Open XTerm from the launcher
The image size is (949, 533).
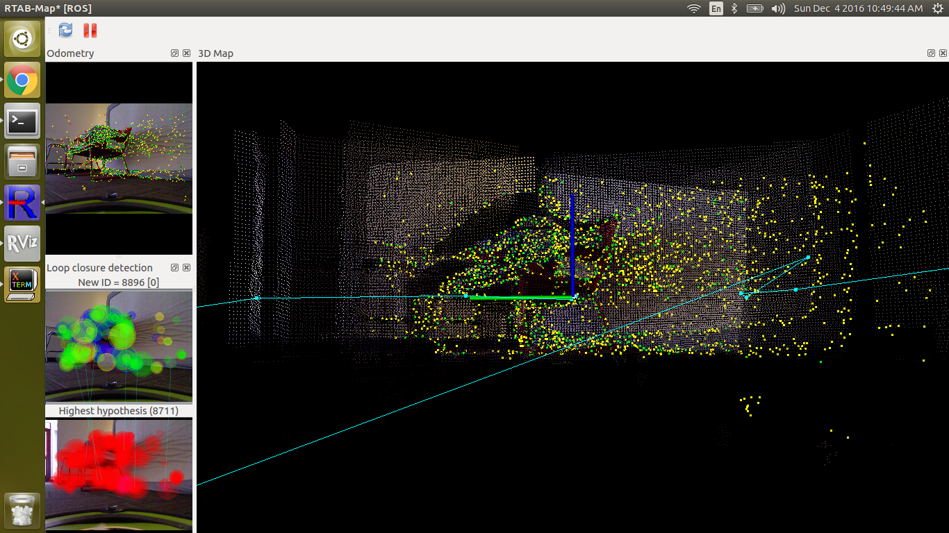(22, 284)
